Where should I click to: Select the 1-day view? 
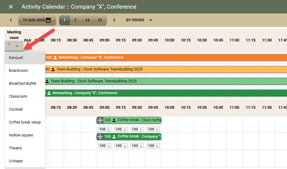pos(64,20)
